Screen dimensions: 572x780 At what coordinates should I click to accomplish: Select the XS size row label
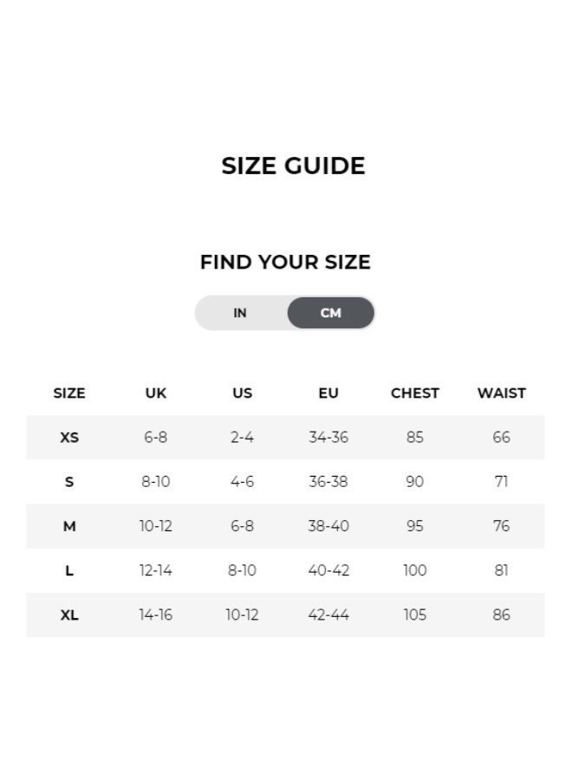click(69, 438)
